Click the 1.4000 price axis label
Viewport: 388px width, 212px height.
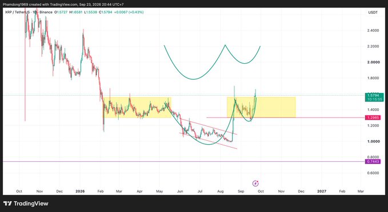pos(373,109)
